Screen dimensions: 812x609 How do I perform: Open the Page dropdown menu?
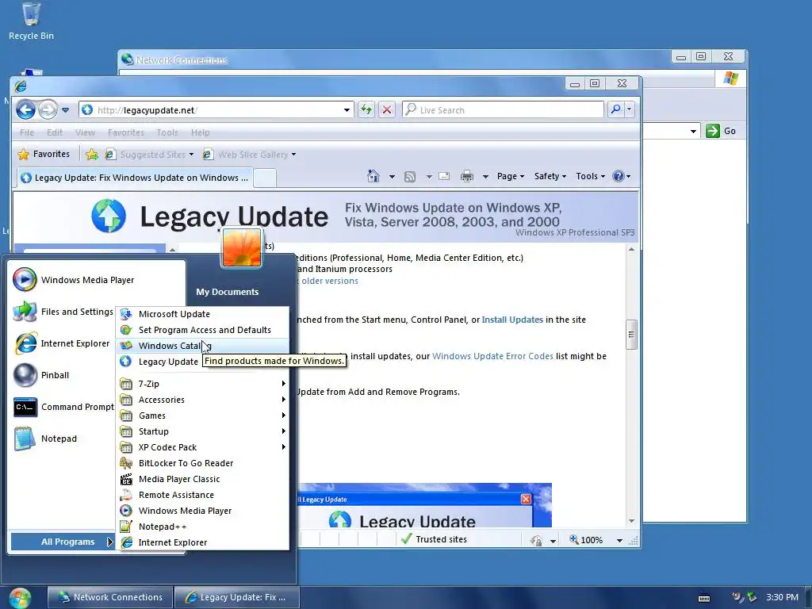[511, 176]
